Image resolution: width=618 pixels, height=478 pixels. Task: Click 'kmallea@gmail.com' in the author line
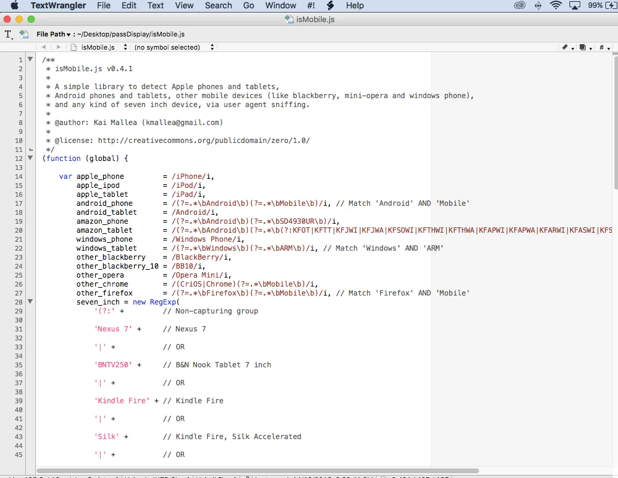click(x=183, y=123)
